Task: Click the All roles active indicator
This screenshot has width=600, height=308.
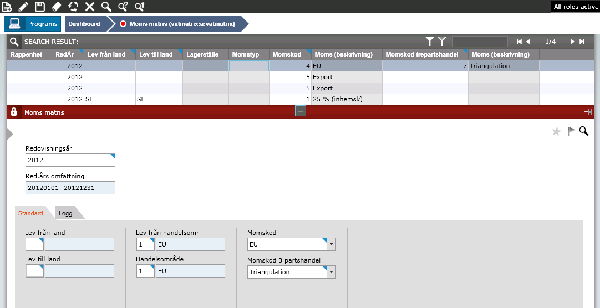Action: click(575, 7)
